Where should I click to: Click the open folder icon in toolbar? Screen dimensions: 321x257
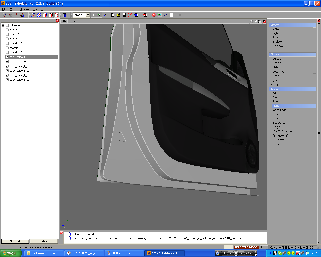[x=119, y=15]
